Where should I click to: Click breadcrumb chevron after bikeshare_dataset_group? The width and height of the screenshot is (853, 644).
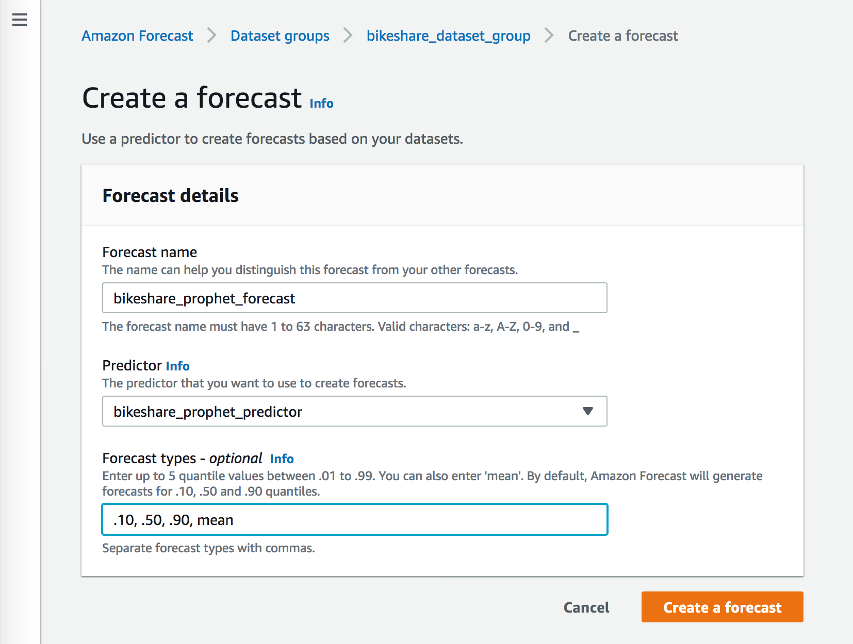coord(549,36)
